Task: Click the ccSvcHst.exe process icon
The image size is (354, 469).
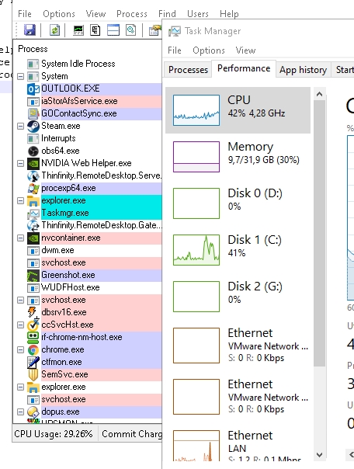Action: click(33, 325)
